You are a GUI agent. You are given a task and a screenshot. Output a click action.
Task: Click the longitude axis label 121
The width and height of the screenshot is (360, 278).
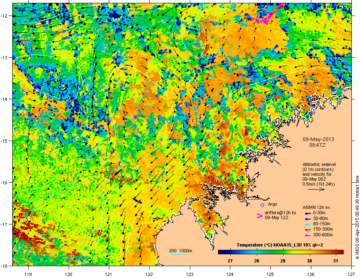click(109, 274)
